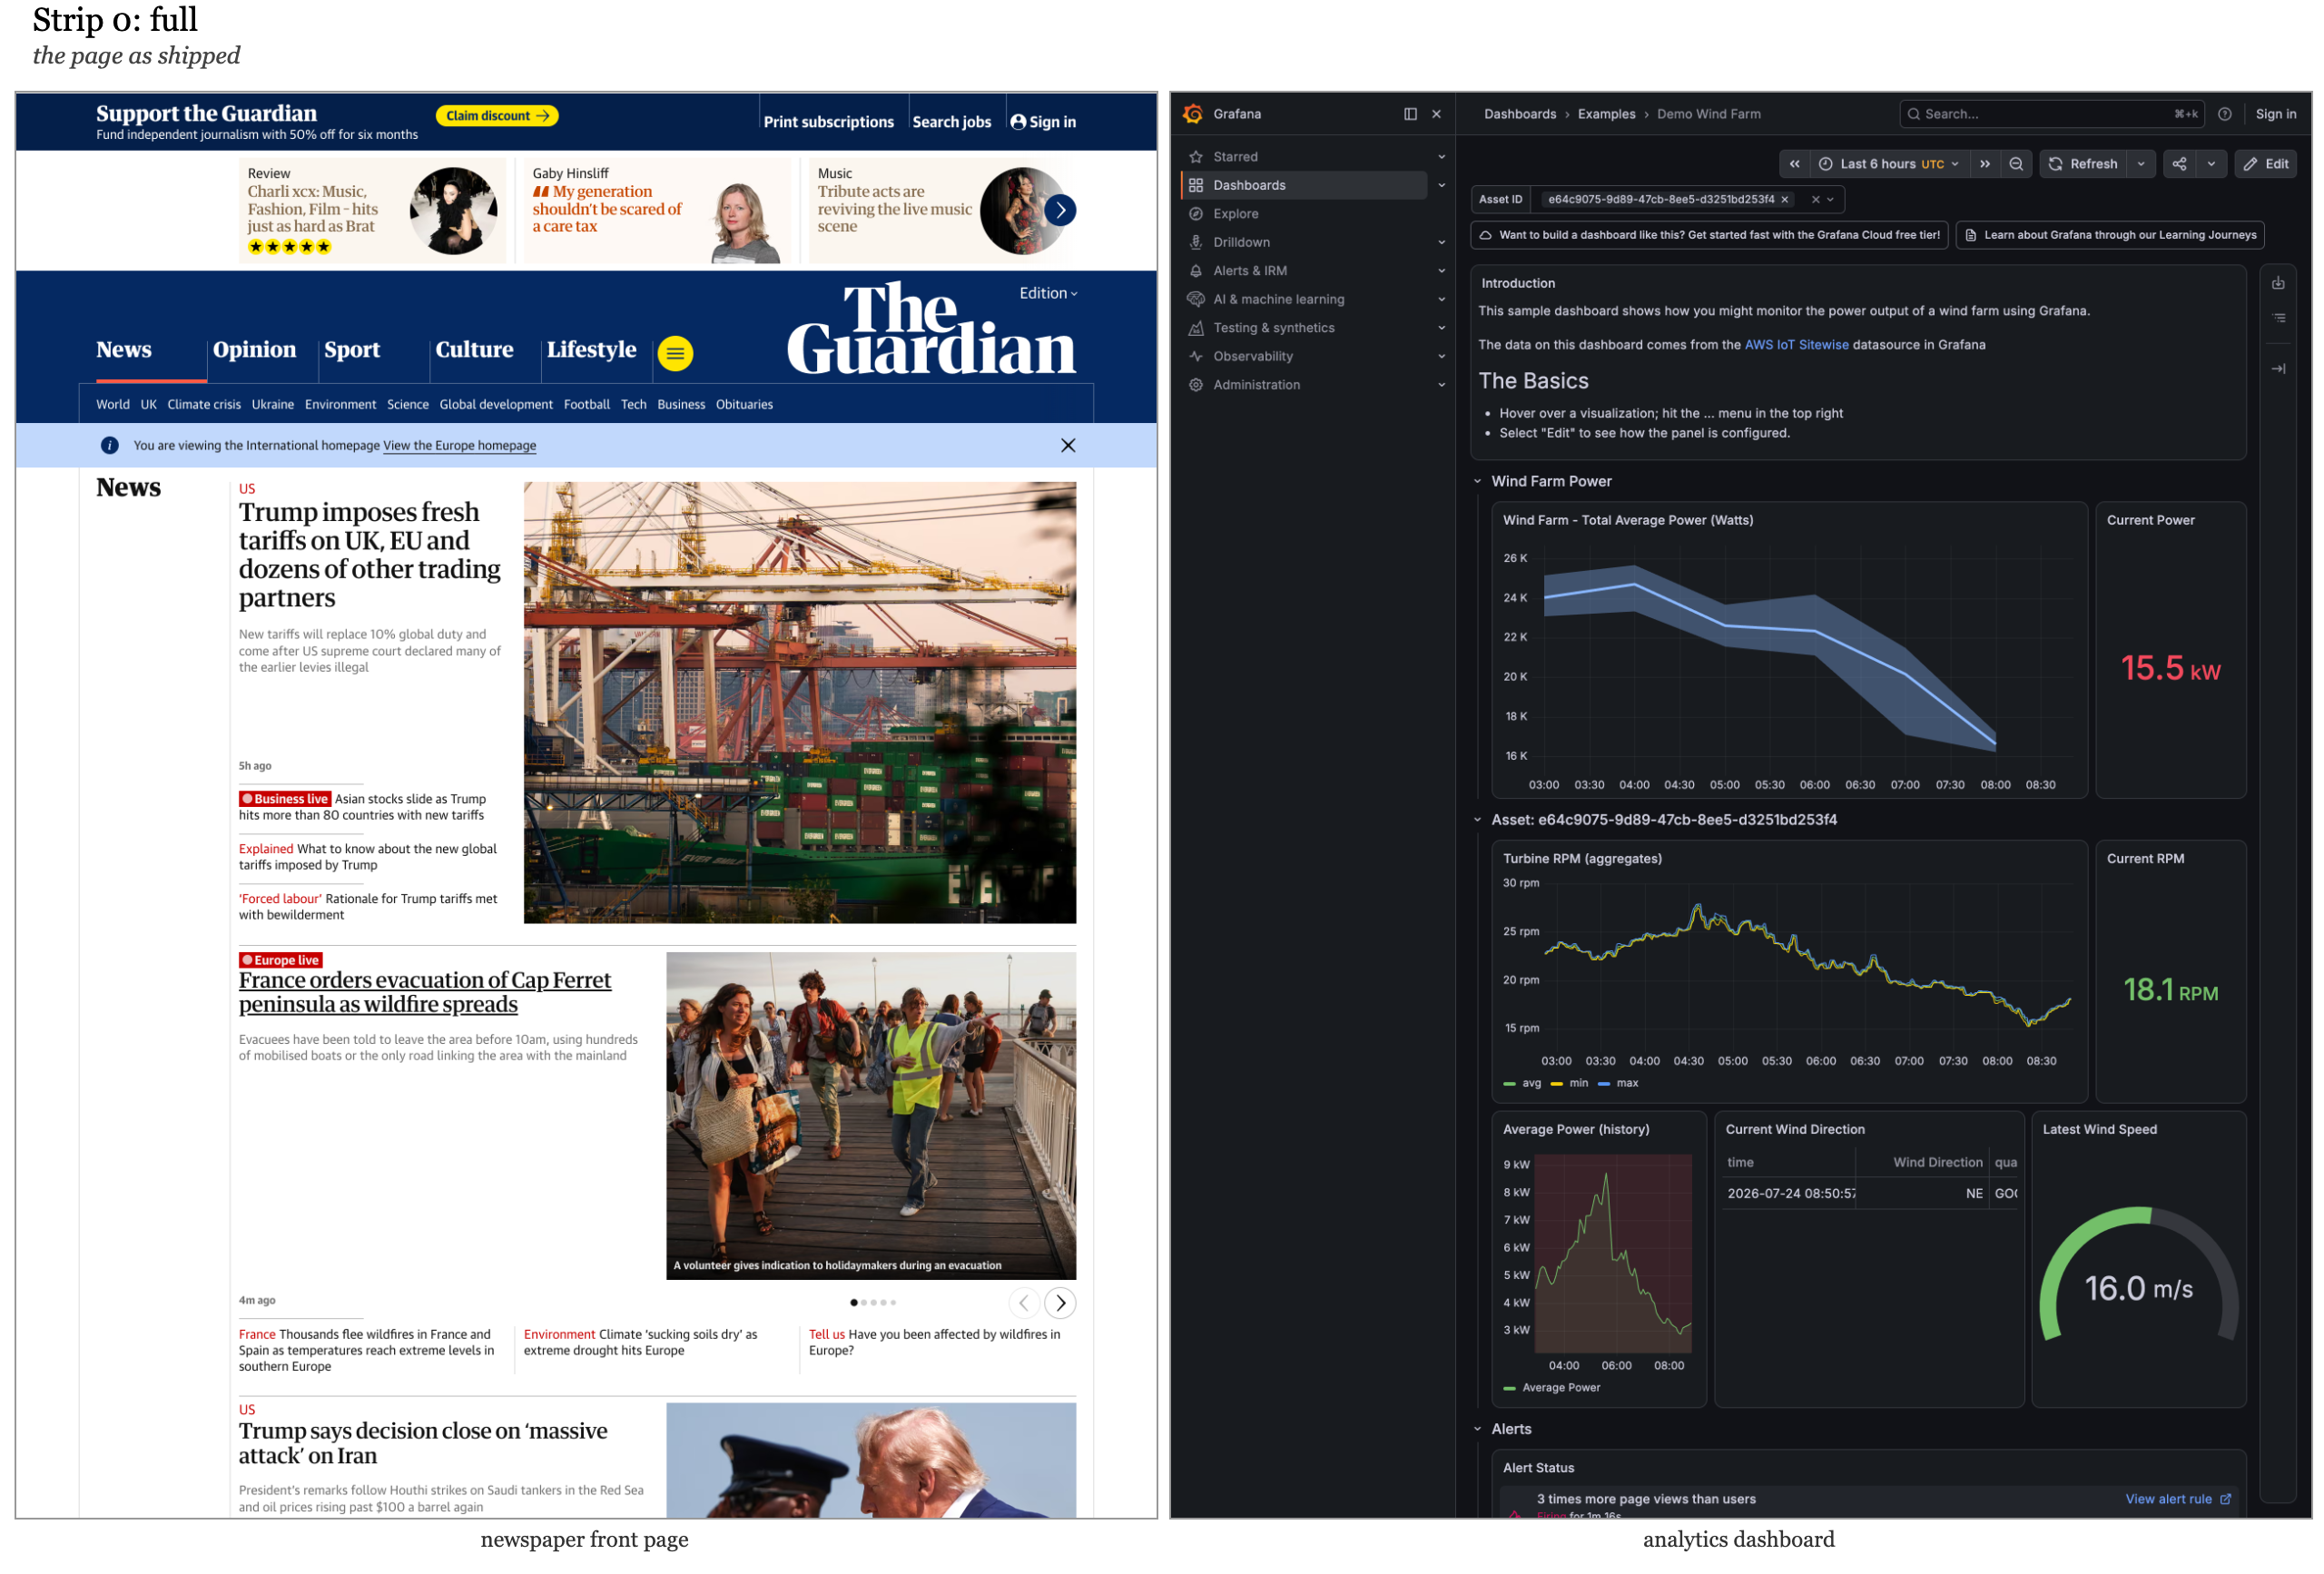The image size is (2324, 1574).
Task: Open Climate crisis in the Guardian subnavigation
Action: 204,405
